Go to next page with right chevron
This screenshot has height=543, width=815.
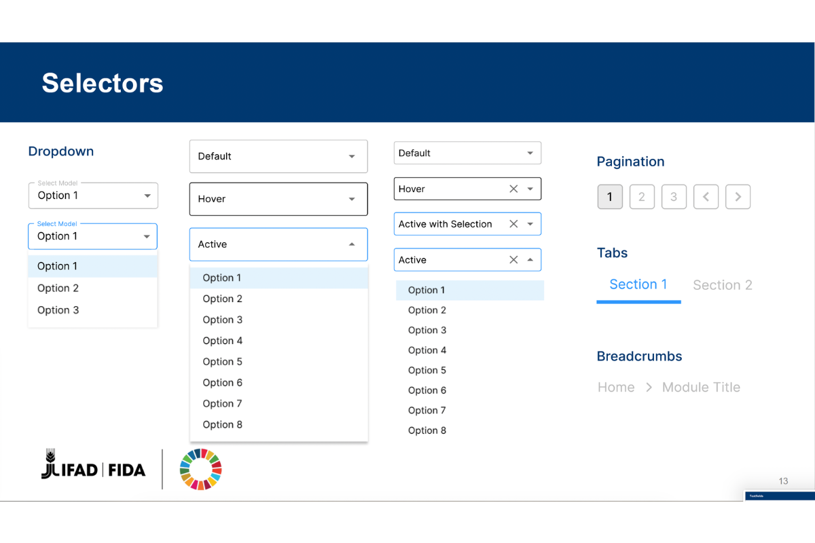738,197
